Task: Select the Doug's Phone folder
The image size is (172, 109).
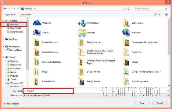Action: (x=89, y=72)
